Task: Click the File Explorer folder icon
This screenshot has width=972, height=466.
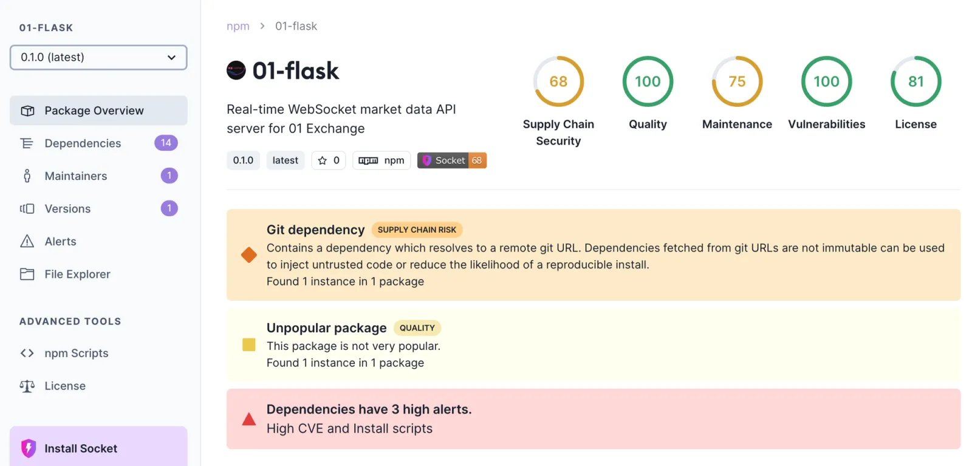Action: (x=27, y=274)
